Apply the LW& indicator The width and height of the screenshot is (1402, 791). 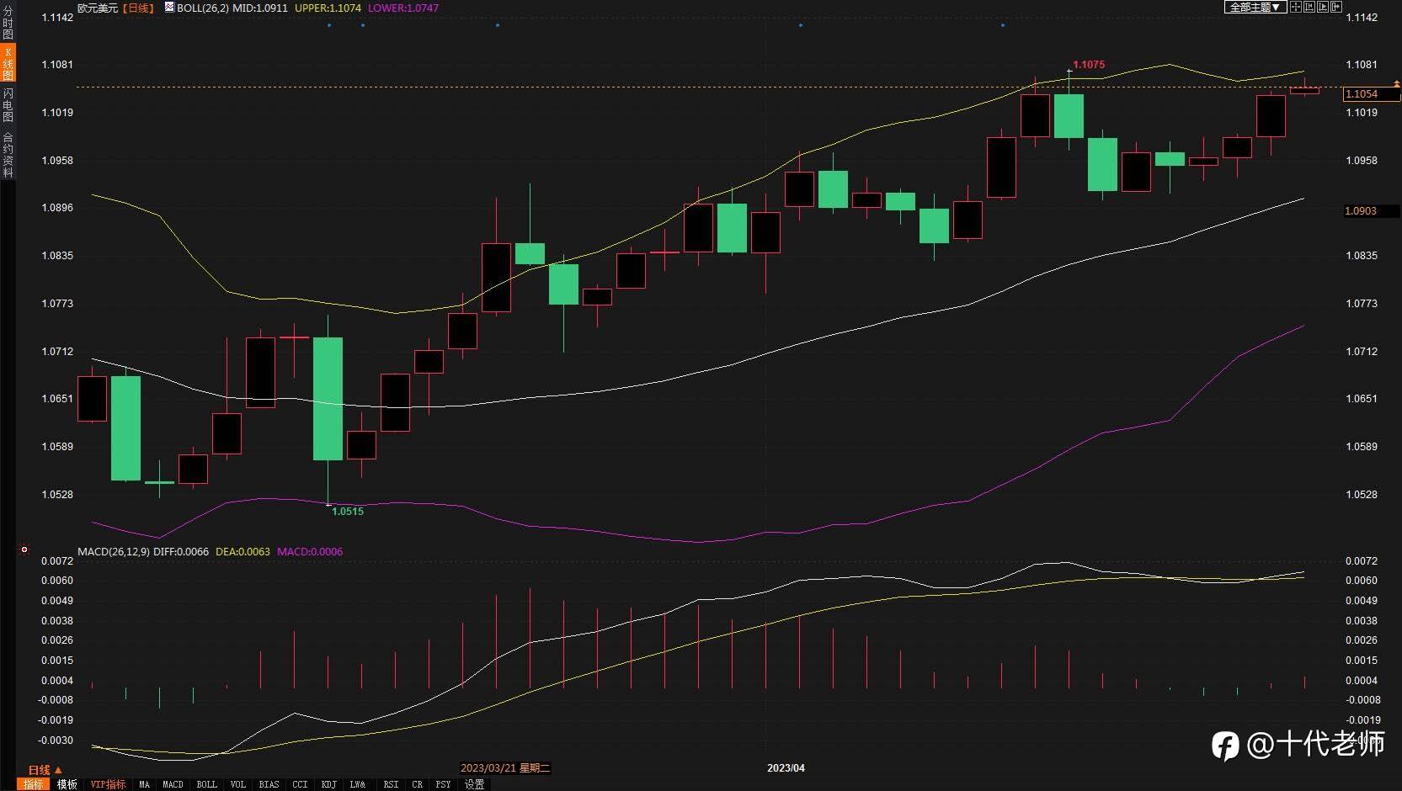pyautogui.click(x=358, y=784)
